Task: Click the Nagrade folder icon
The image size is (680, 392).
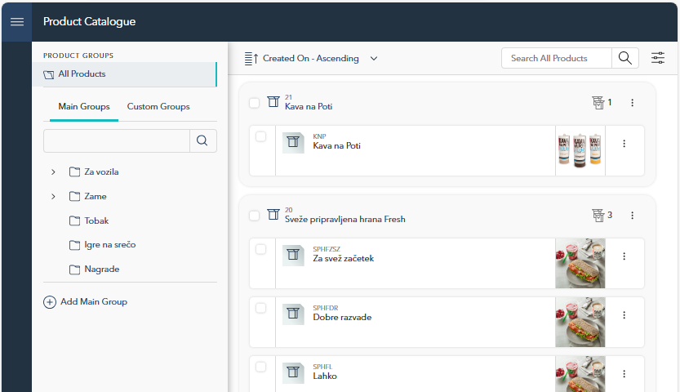Action: pyautogui.click(x=74, y=269)
